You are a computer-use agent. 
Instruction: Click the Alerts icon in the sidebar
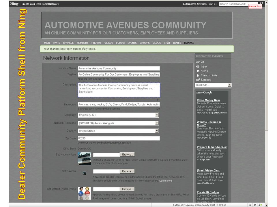pyautogui.click(x=198, y=71)
